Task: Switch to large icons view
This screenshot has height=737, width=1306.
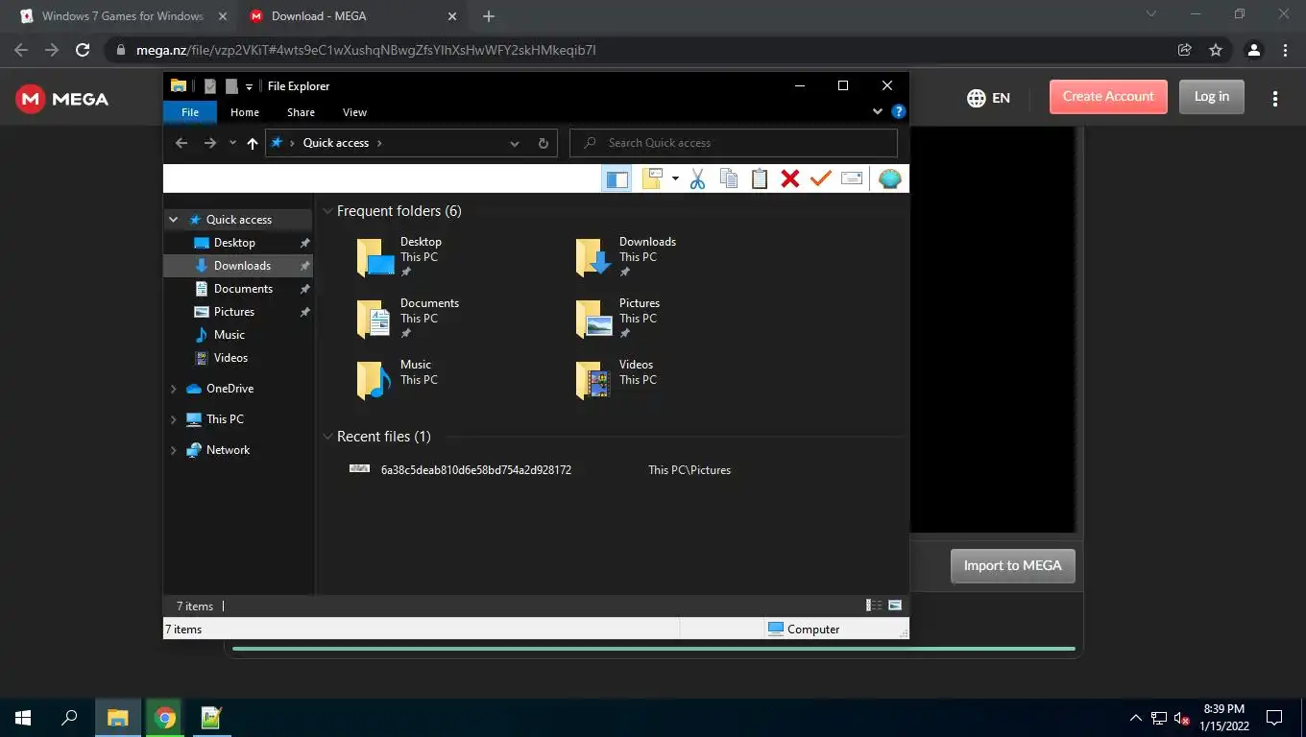Action: pos(895,606)
